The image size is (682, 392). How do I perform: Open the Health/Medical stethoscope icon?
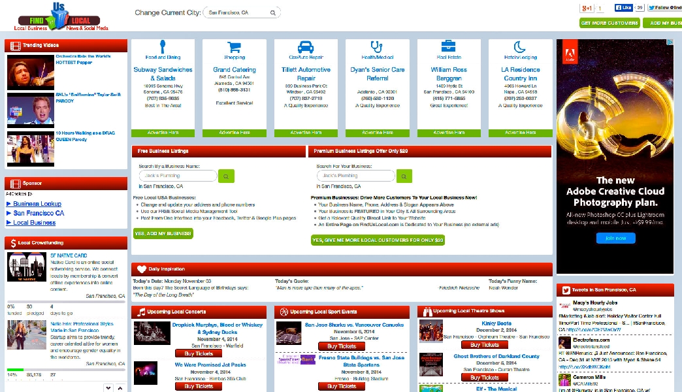377,46
